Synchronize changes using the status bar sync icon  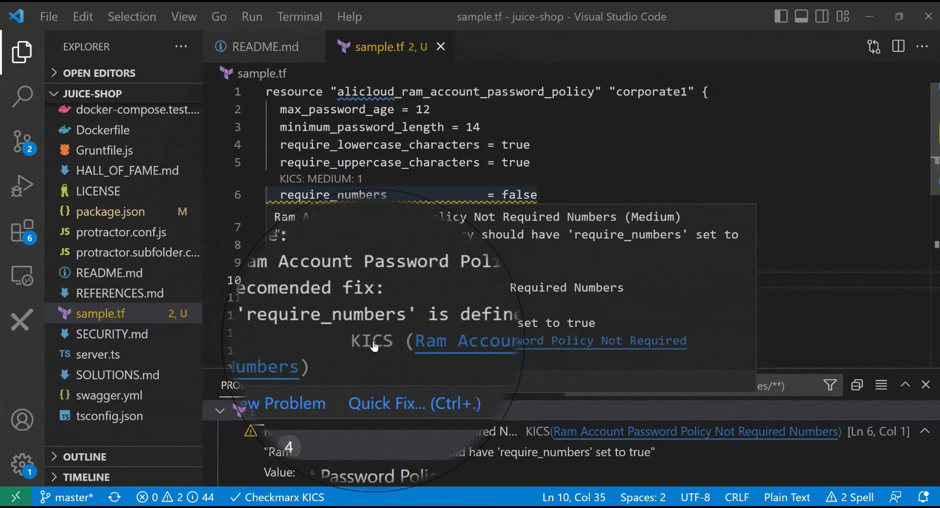point(114,497)
